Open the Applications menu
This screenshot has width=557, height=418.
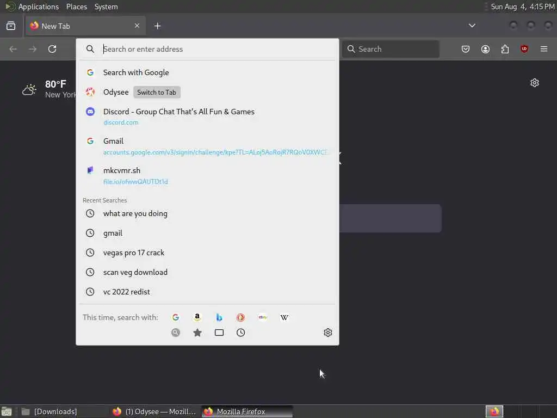[39, 7]
